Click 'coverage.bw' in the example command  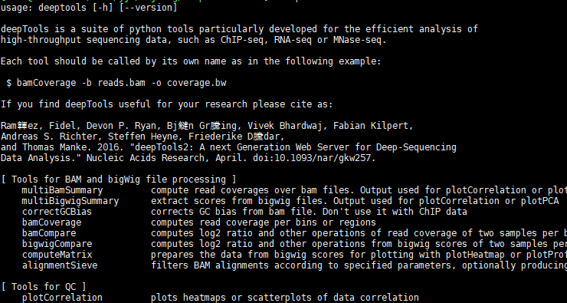pyautogui.click(x=196, y=83)
